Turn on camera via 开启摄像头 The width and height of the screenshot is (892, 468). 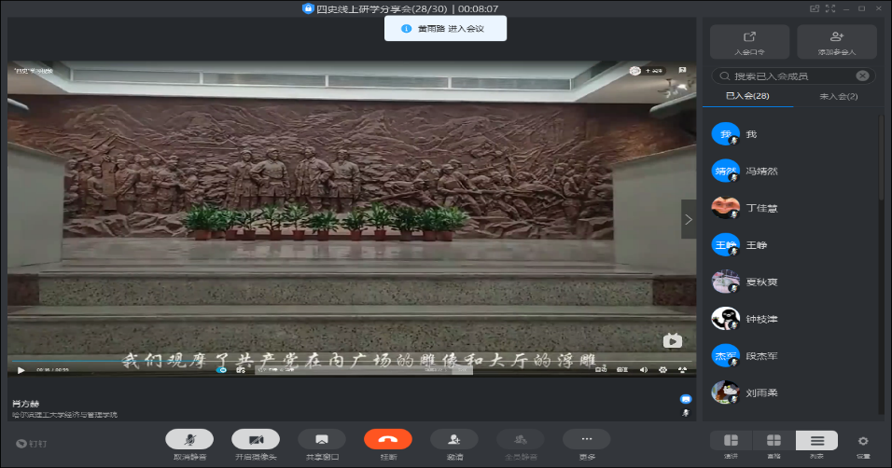tap(256, 440)
